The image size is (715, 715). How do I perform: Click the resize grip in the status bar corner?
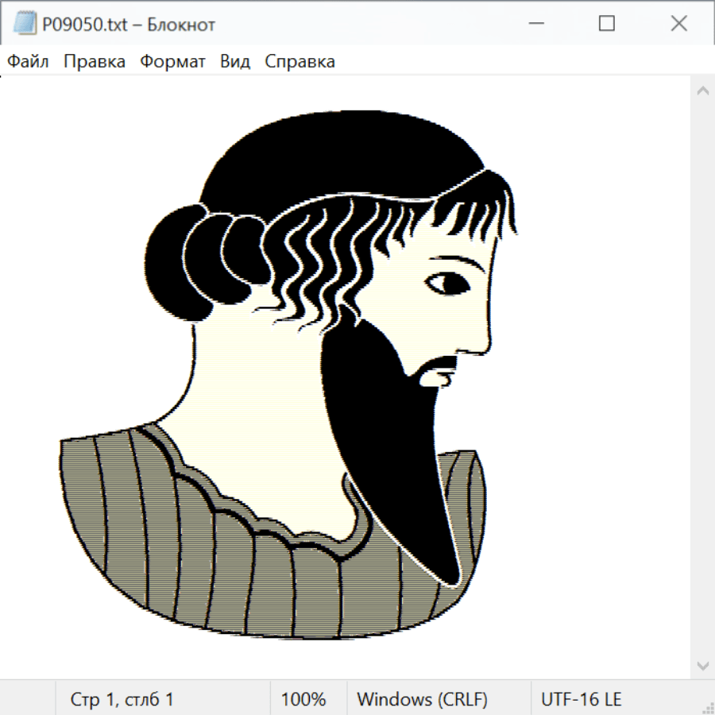click(706, 706)
